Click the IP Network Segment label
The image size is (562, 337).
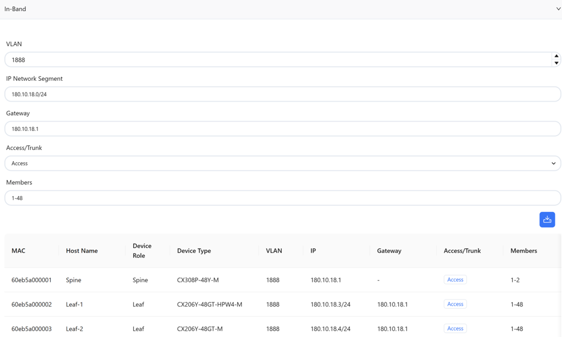click(34, 78)
